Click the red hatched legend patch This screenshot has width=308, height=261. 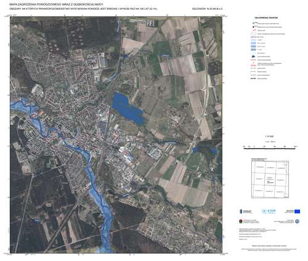coord(253,66)
